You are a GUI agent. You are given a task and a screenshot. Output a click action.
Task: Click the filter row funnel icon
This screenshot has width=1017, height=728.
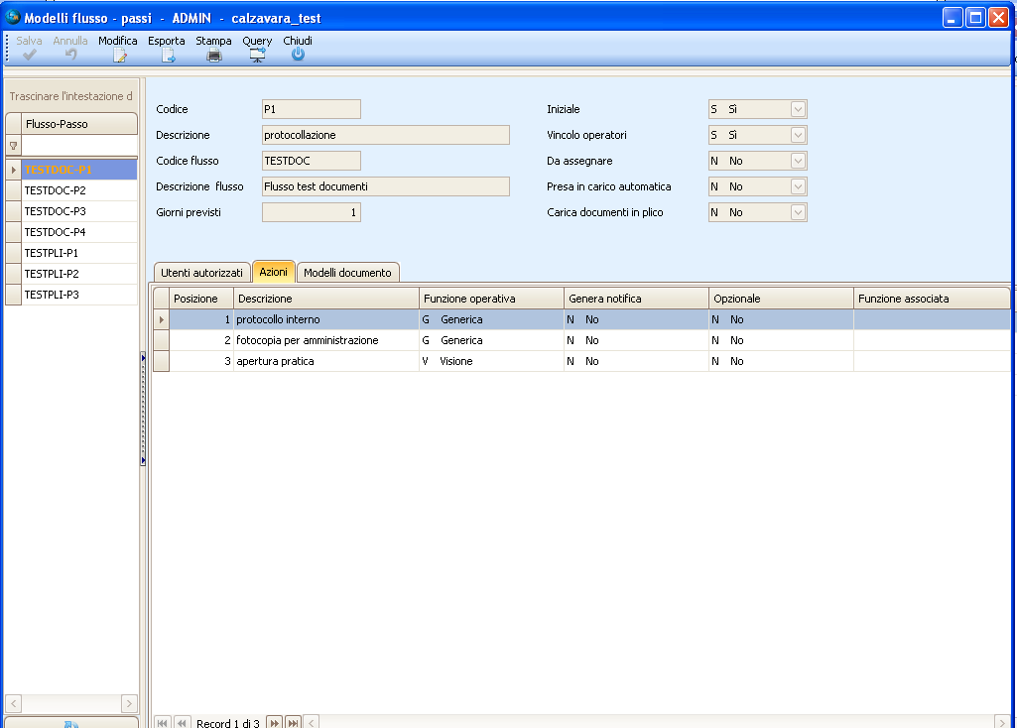pyautogui.click(x=13, y=146)
